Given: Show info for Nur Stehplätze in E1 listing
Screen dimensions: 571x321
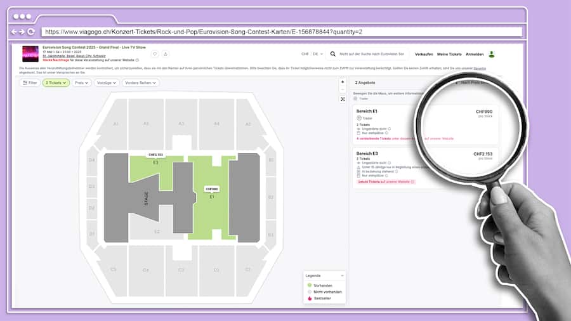Looking at the screenshot, I should pyautogui.click(x=386, y=133).
